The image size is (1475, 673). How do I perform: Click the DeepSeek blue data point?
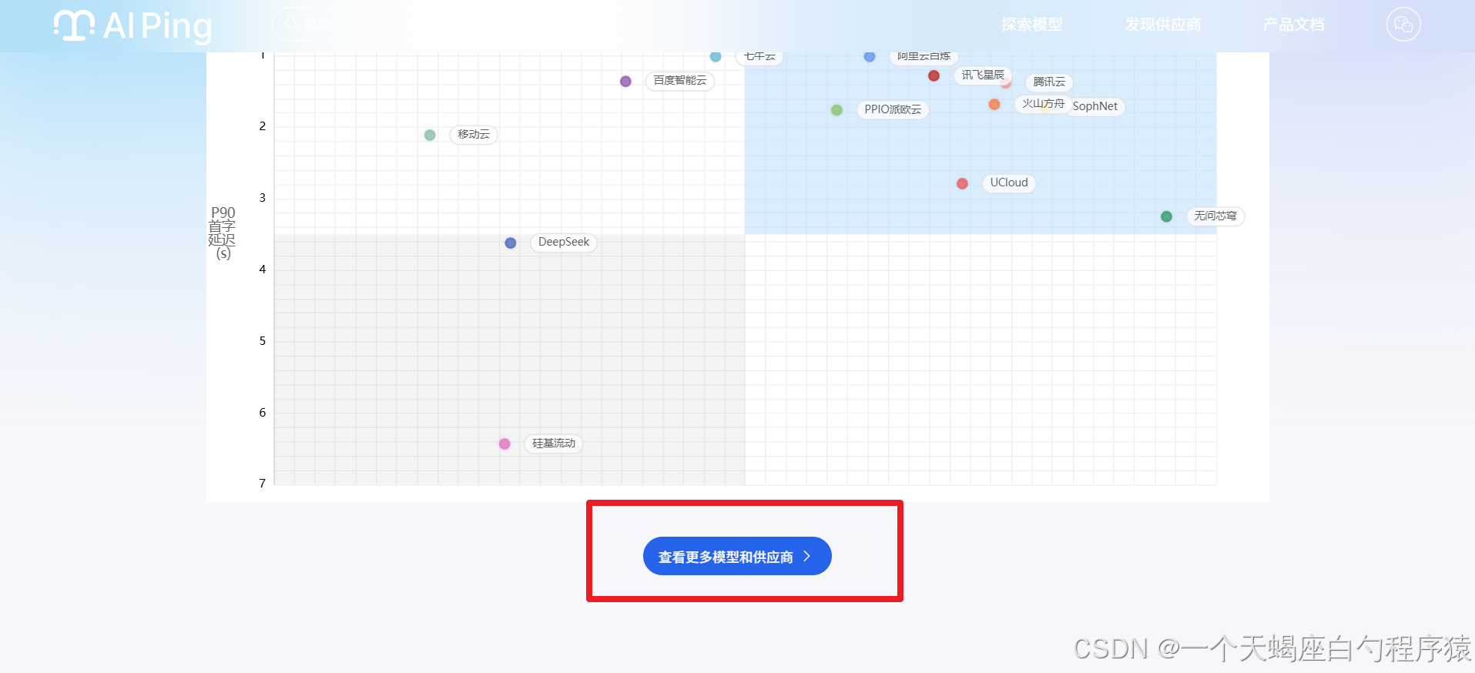click(x=511, y=243)
